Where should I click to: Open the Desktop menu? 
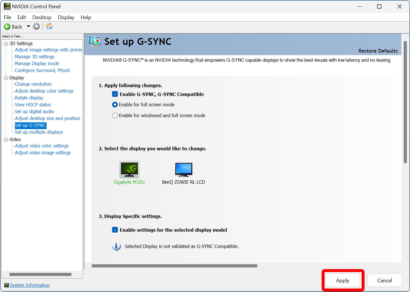pyautogui.click(x=42, y=17)
